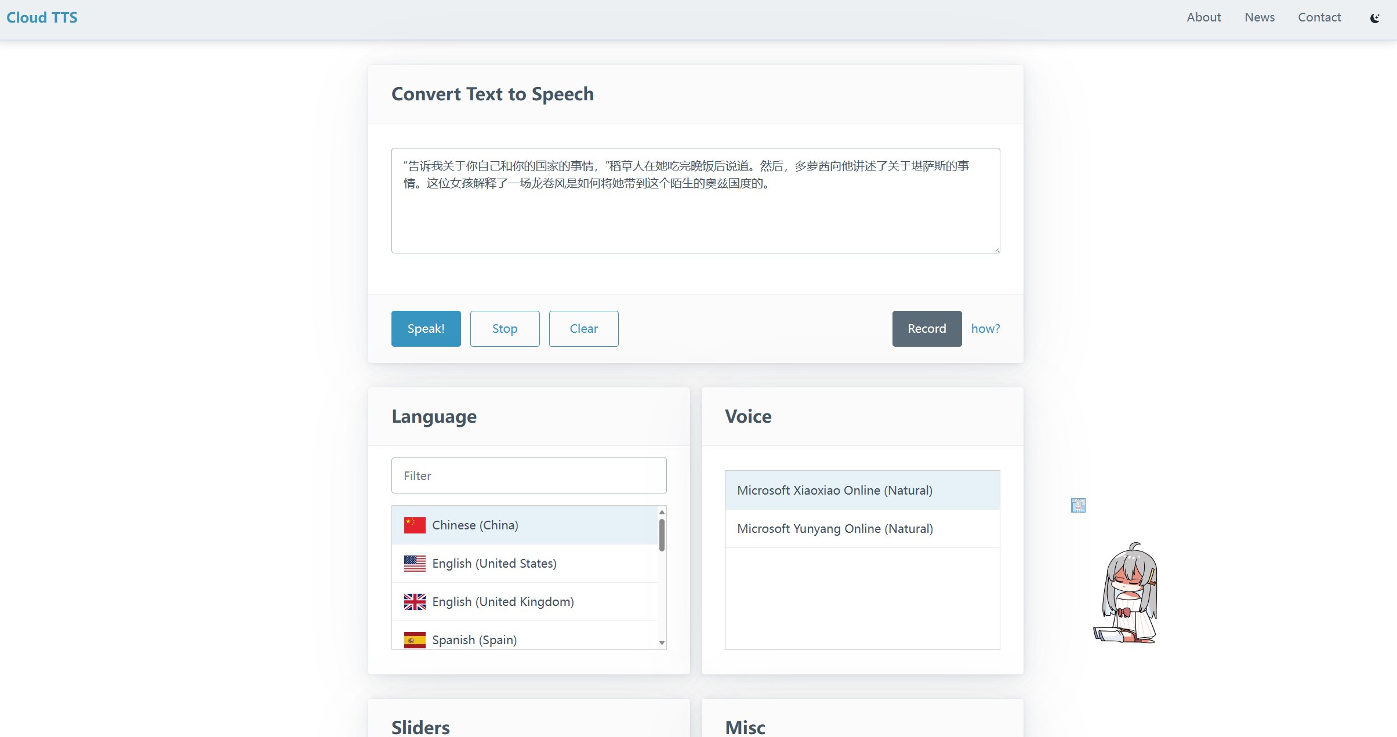
Task: Click the language Filter input field
Action: tap(528, 475)
